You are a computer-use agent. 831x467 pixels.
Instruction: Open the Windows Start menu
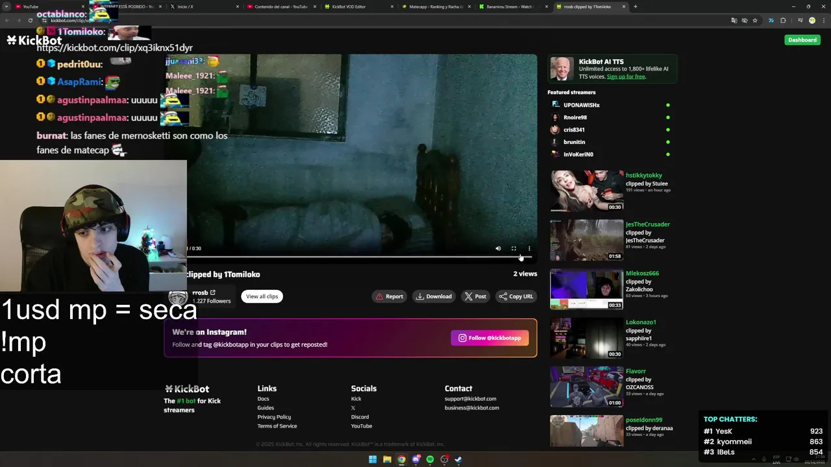click(373, 459)
